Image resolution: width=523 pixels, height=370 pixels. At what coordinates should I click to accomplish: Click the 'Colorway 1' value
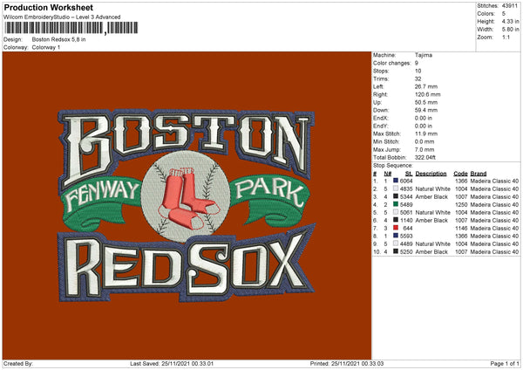tap(46, 47)
